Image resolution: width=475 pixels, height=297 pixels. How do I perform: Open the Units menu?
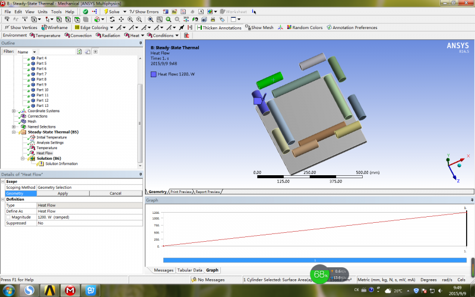tap(42, 11)
